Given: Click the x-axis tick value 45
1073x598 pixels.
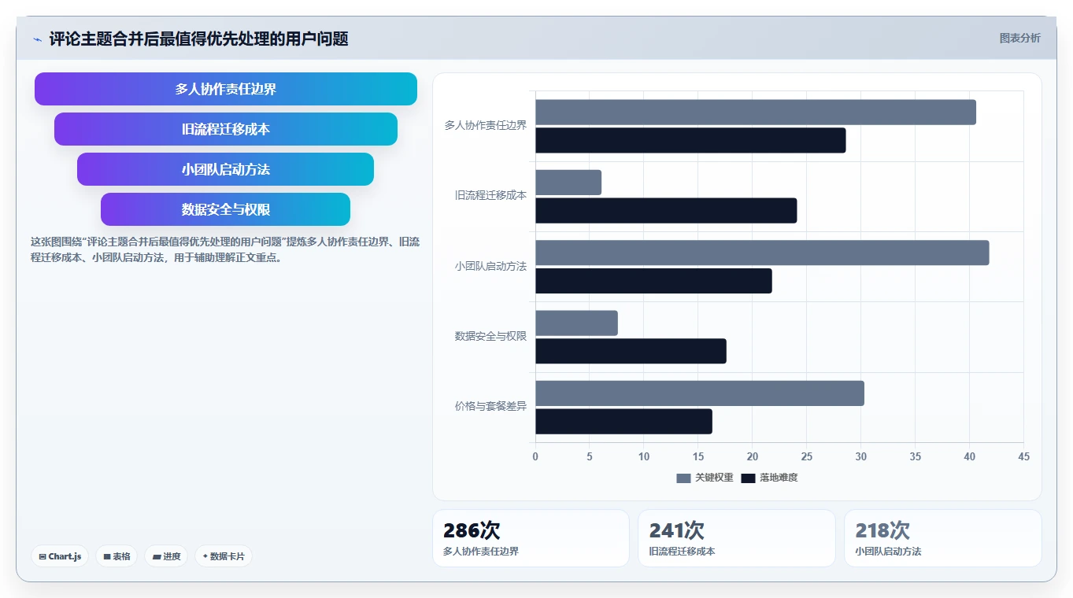Looking at the screenshot, I should [x=1023, y=456].
